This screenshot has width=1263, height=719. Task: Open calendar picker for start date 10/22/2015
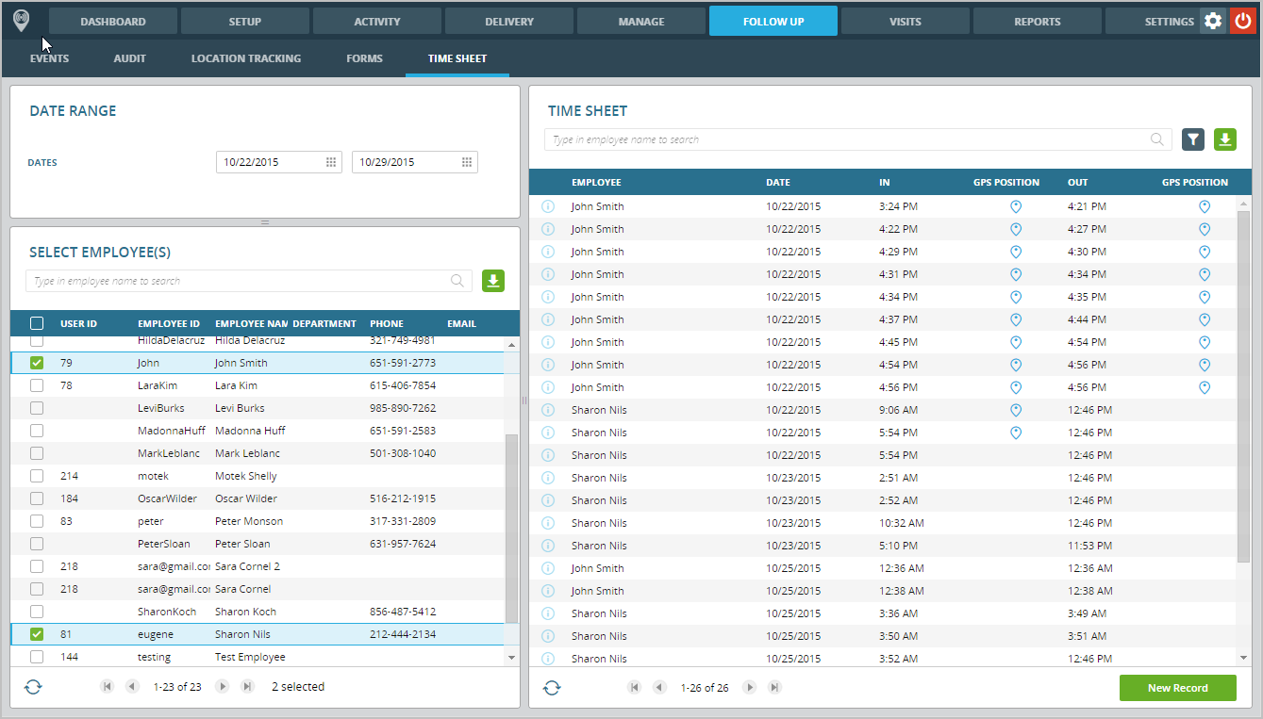[x=331, y=162]
